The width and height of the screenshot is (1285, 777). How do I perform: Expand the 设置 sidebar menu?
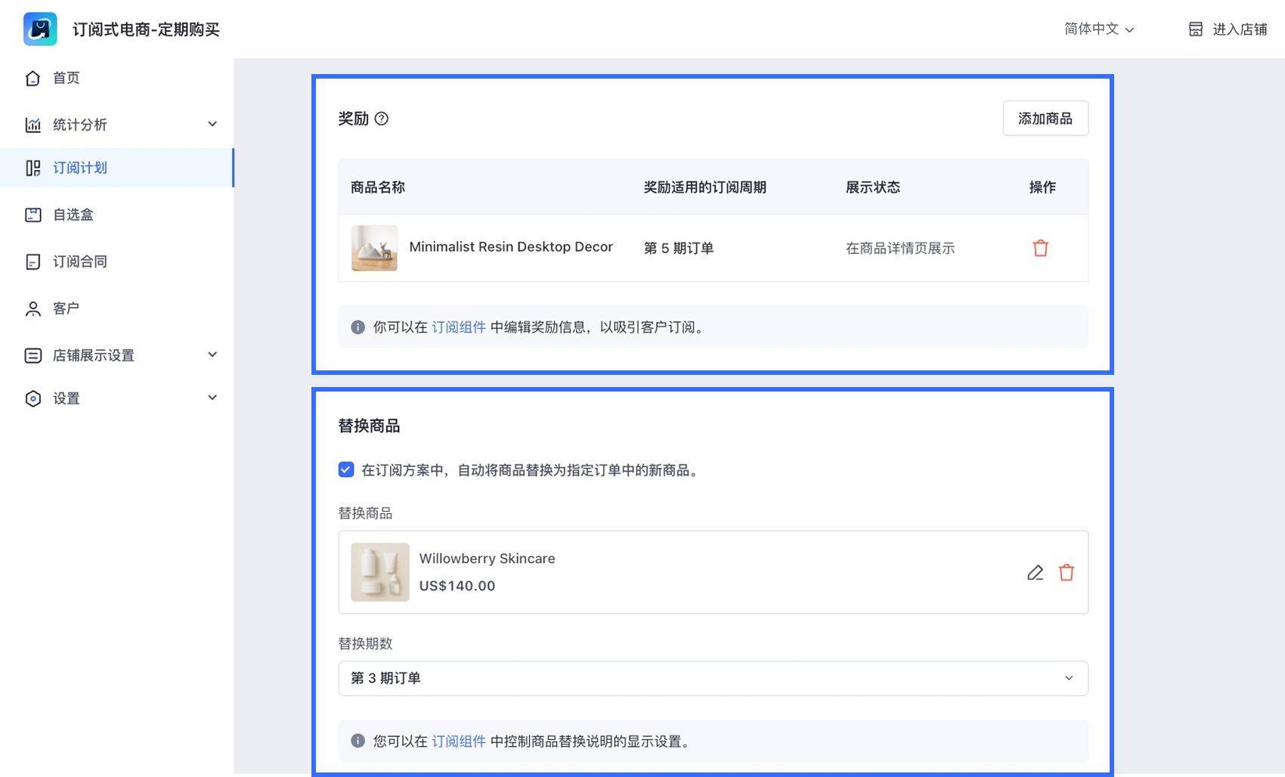point(212,398)
